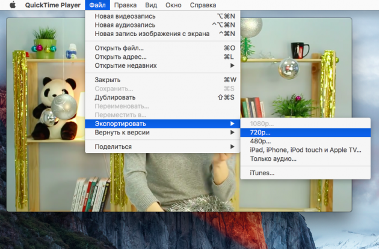Open the QuickTime Player application menu

click(x=53, y=5)
